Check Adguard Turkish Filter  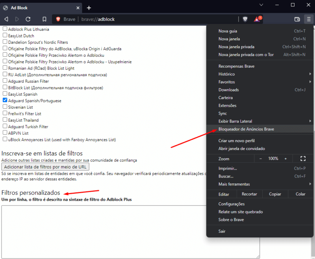pos(5,126)
